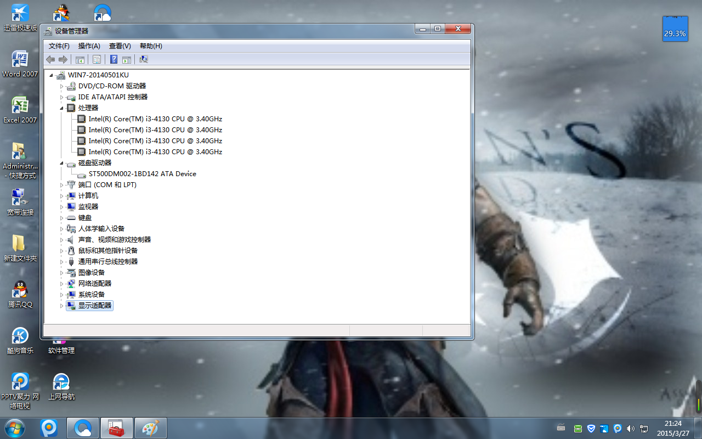Expand the DVD/CD-ROM 驱动器 node
Viewport: 702px width, 439px height.
point(61,86)
